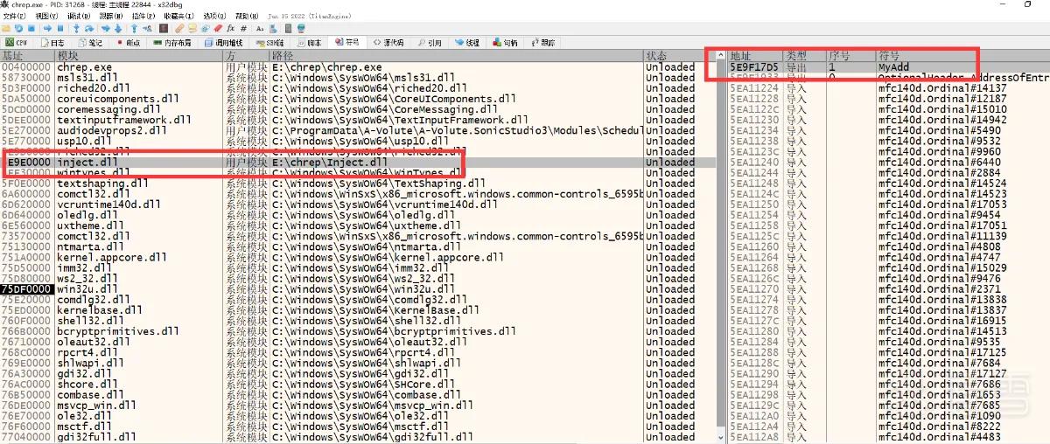Viewport: 1050px width, 444px height.
Task: Click the open file folder icon
Action: pyautogui.click(x=6, y=28)
